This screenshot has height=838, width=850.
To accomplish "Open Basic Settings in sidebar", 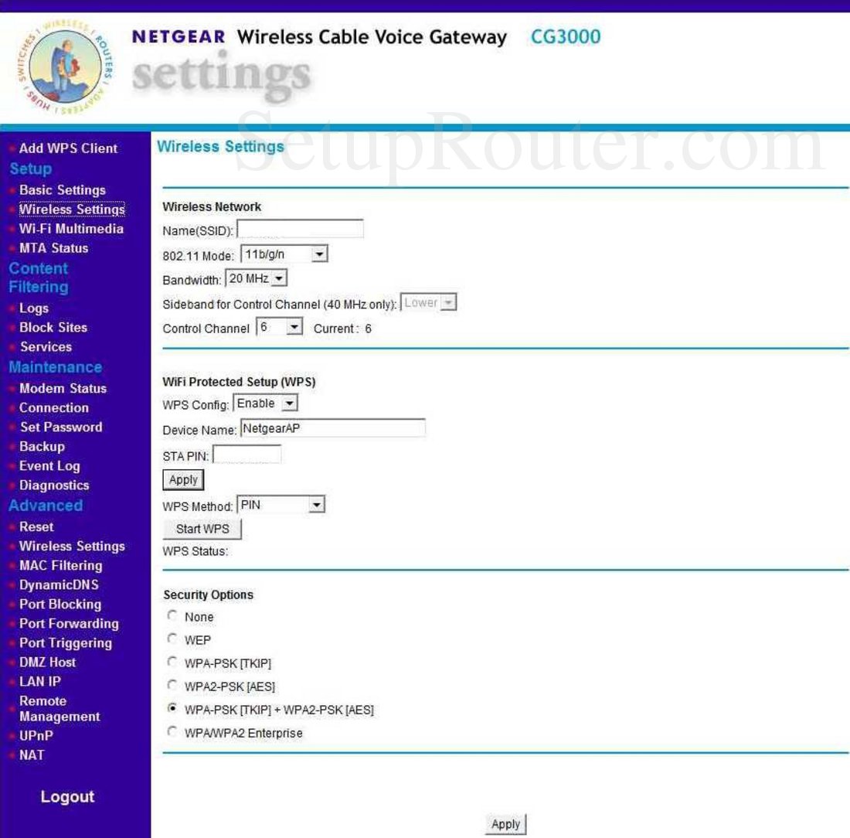I will pyautogui.click(x=63, y=190).
